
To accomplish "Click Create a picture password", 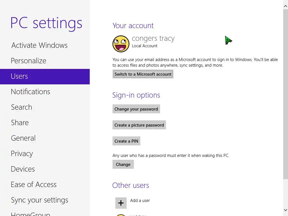I will (139, 125).
